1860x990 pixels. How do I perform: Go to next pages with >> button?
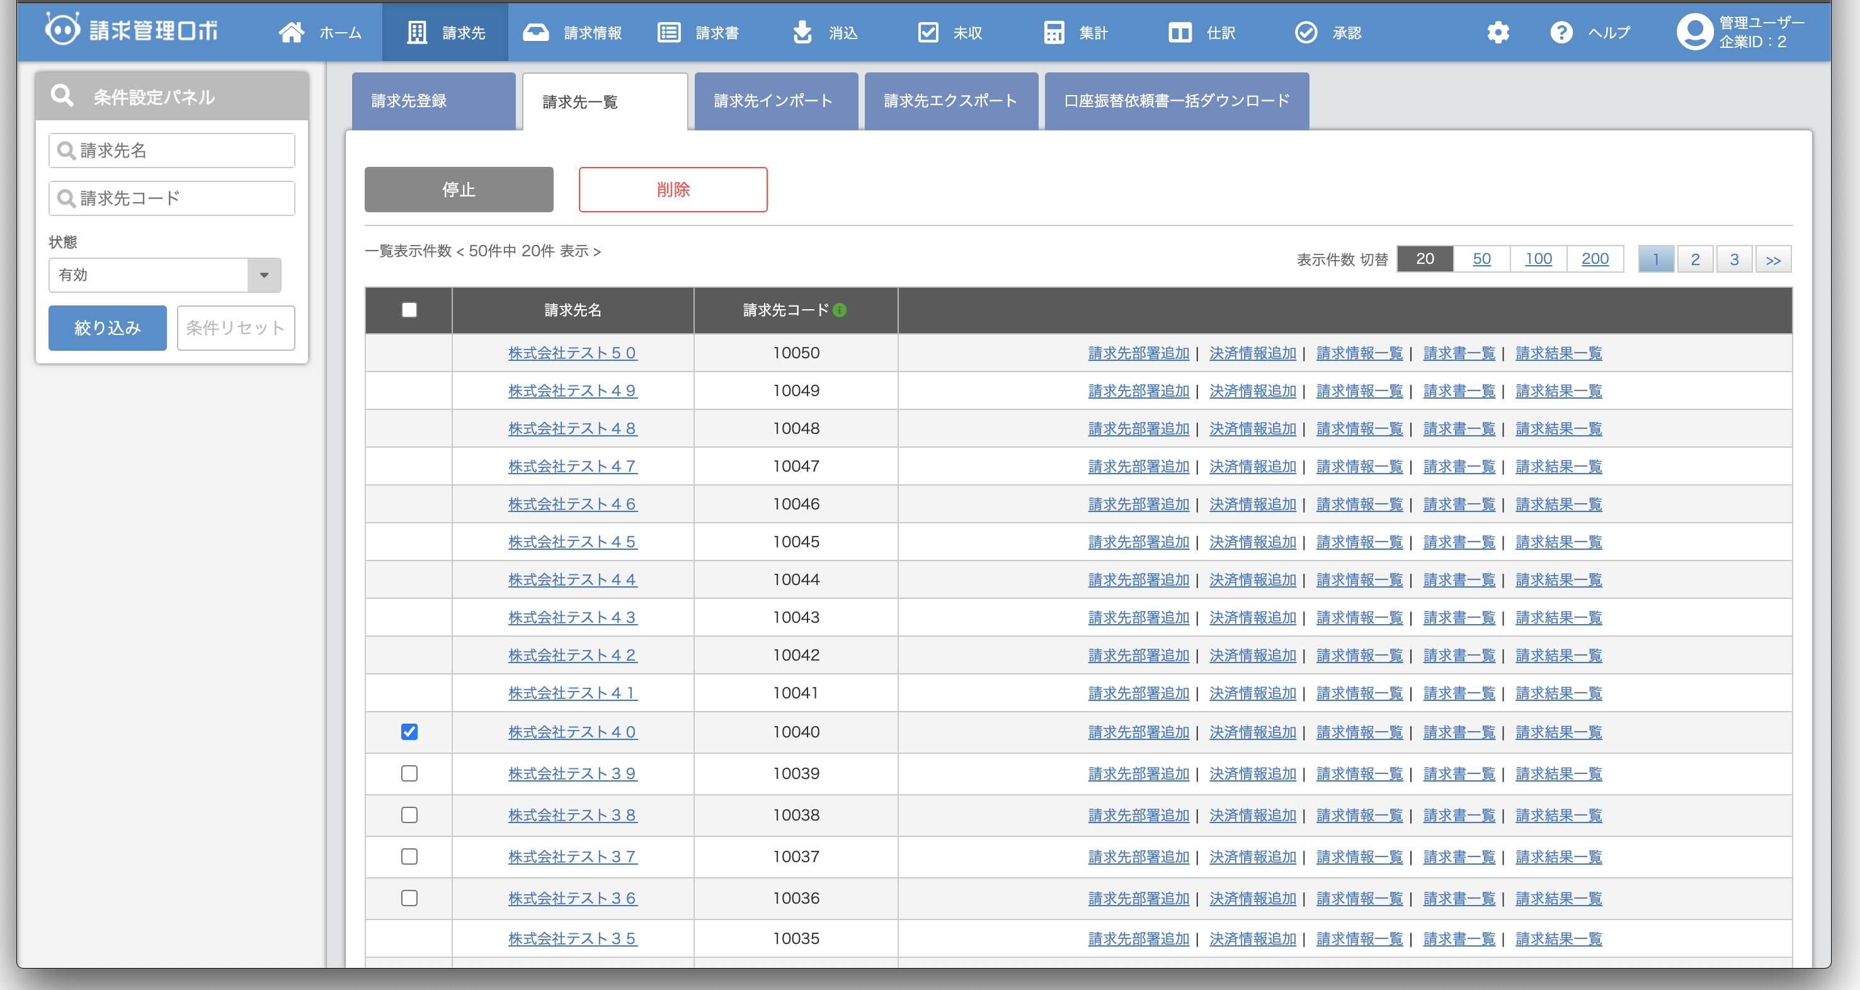click(1773, 259)
